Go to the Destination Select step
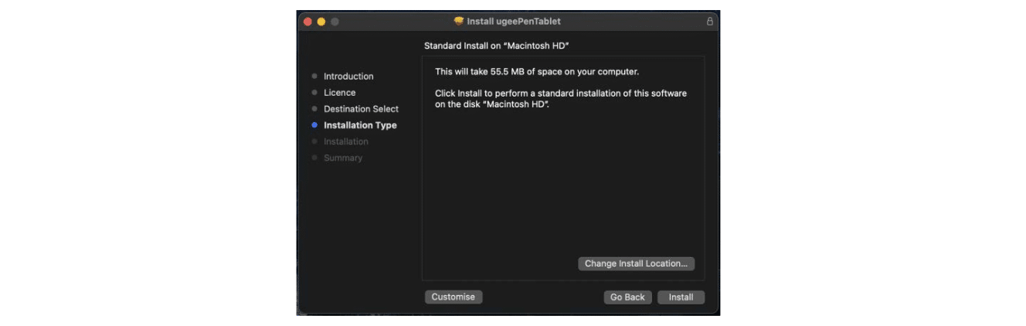Image resolution: width=1026 pixels, height=326 pixels. pyautogui.click(x=361, y=109)
